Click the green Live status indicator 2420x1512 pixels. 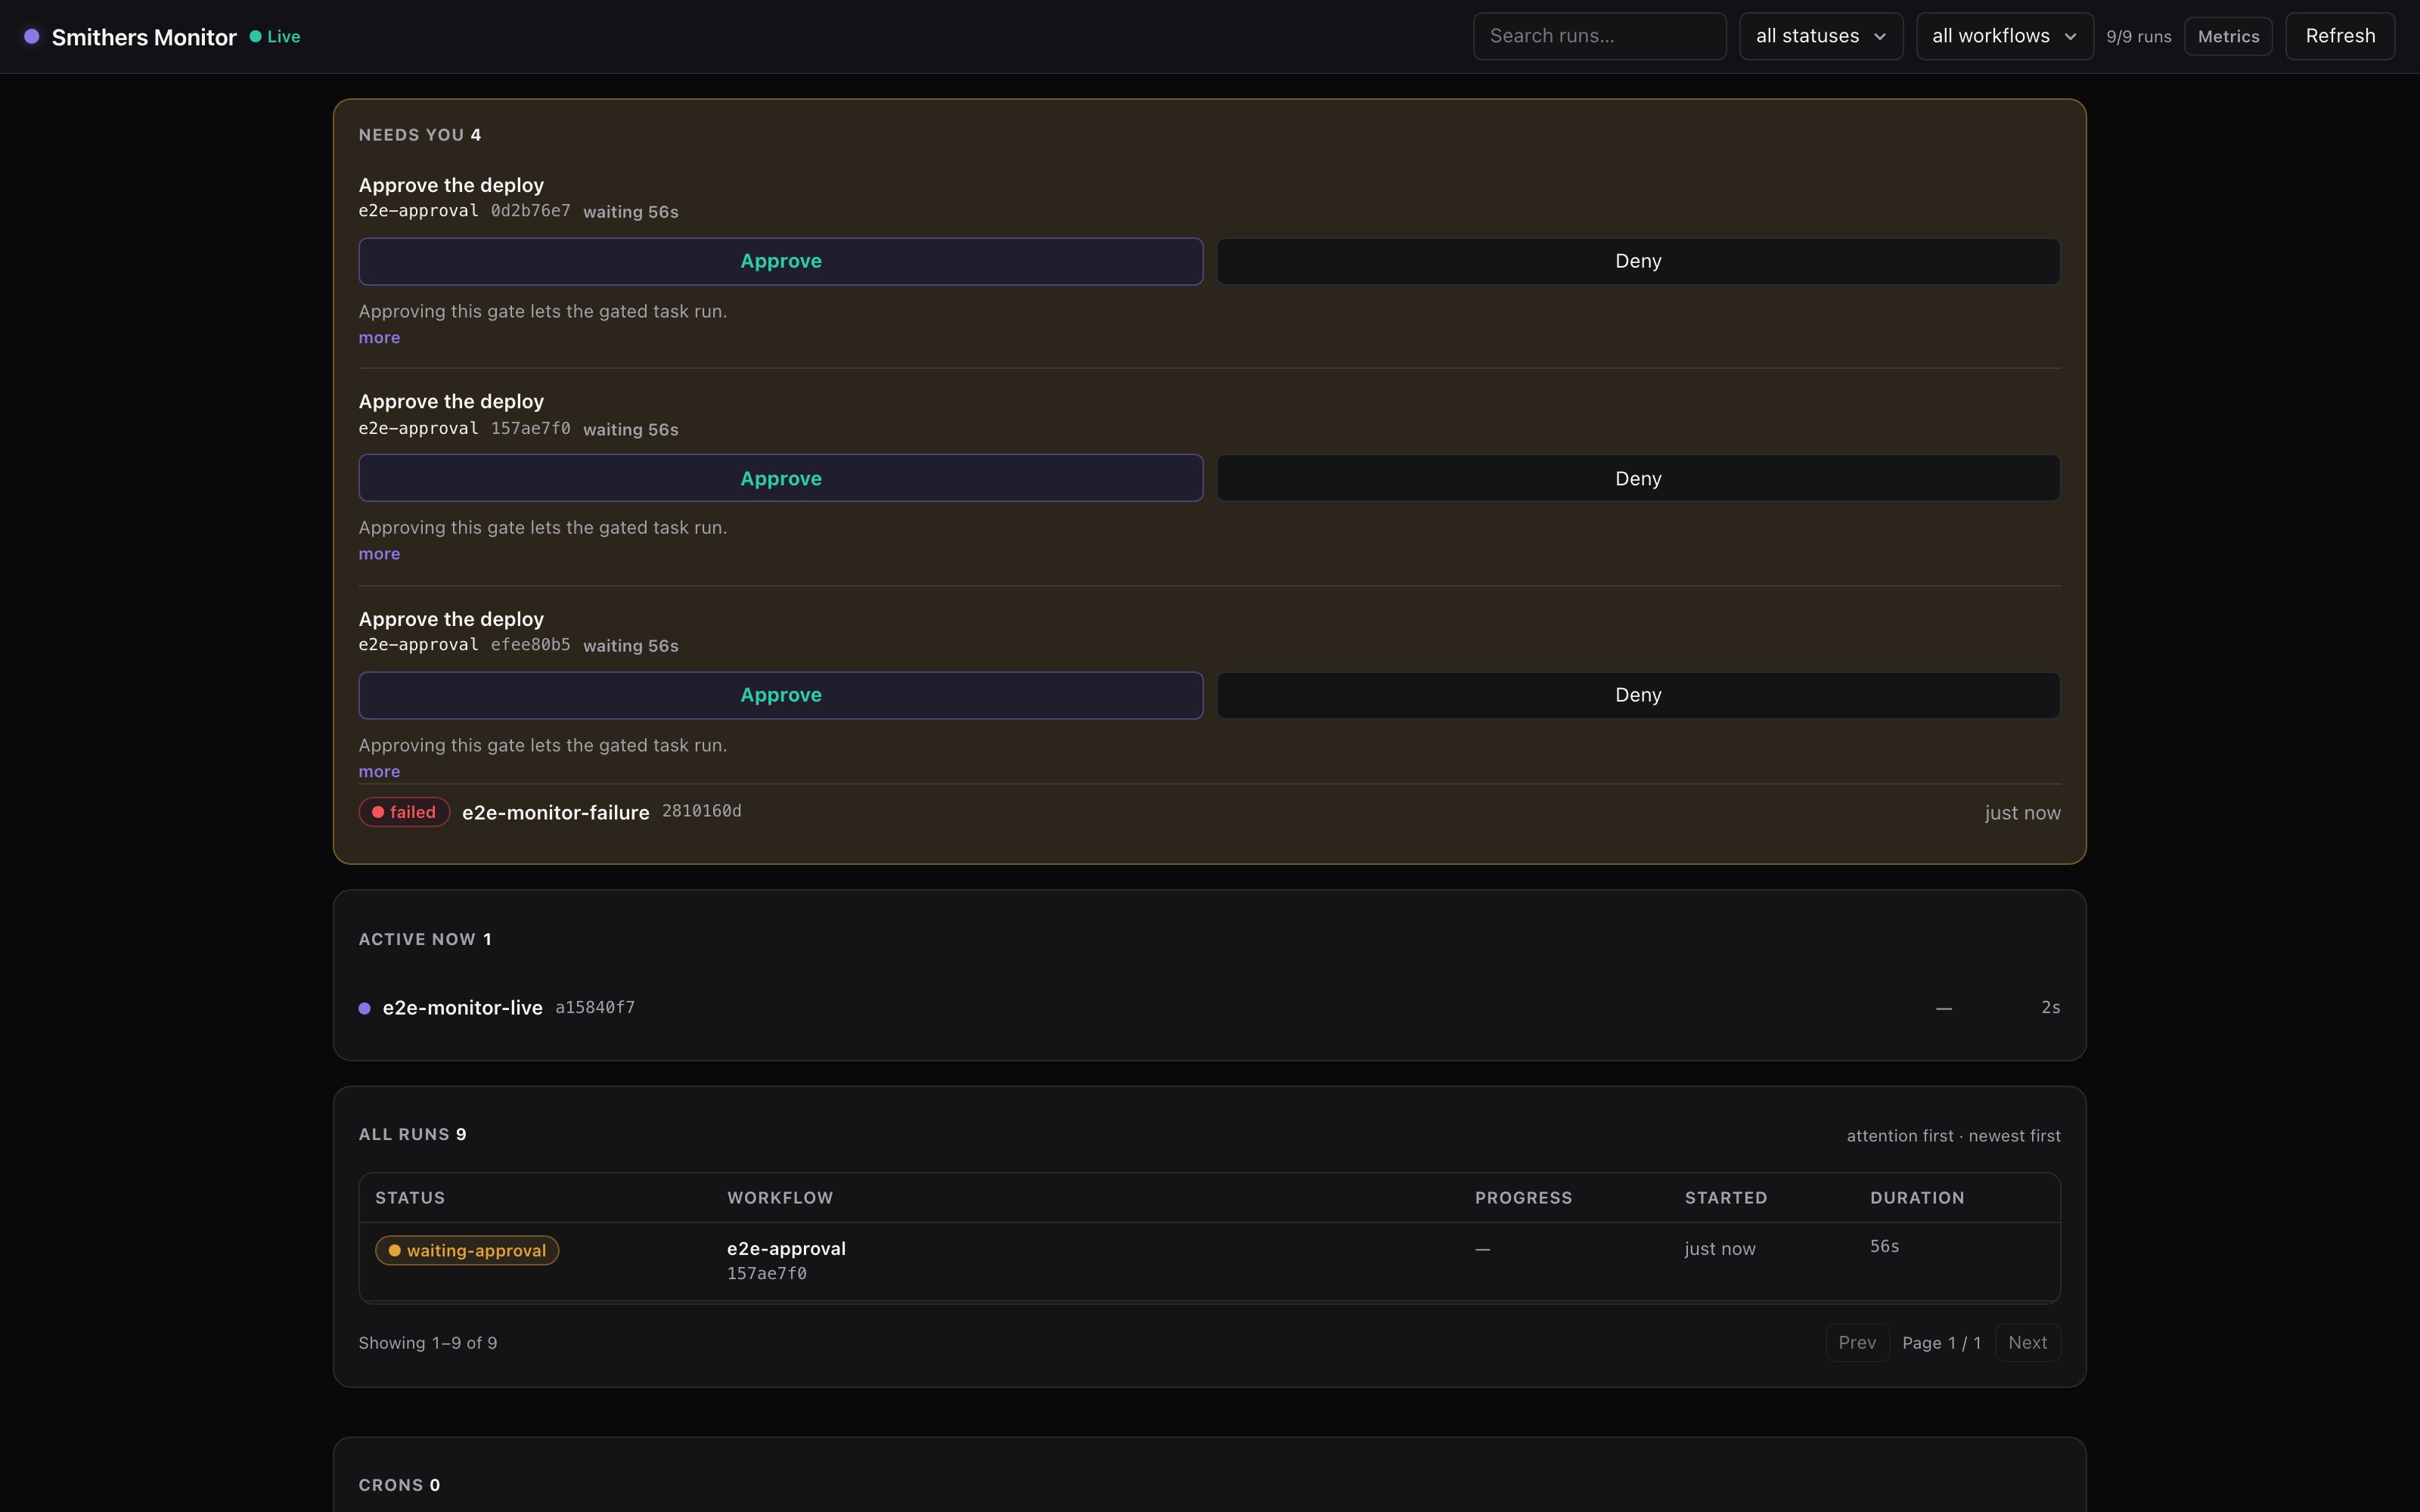tap(275, 36)
